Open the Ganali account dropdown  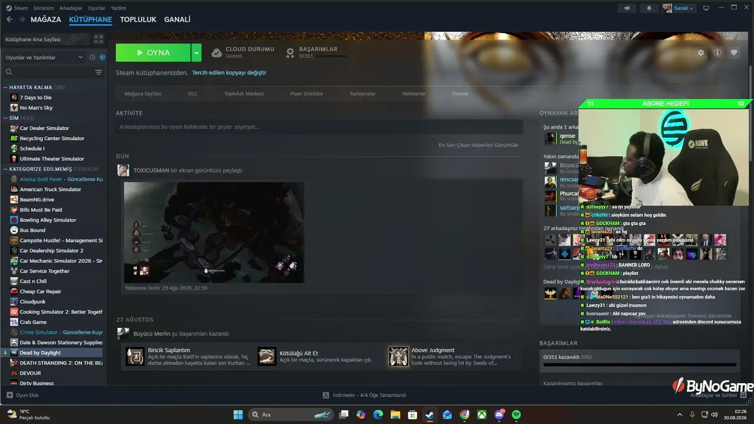tap(678, 8)
